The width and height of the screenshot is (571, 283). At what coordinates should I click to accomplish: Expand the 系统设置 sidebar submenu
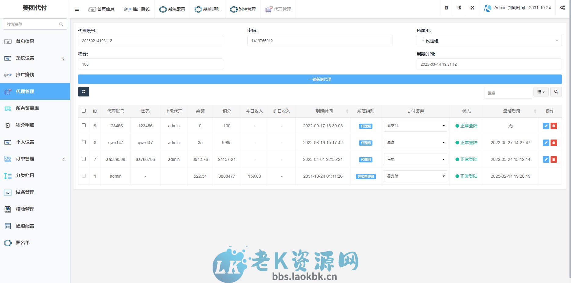coord(24,58)
